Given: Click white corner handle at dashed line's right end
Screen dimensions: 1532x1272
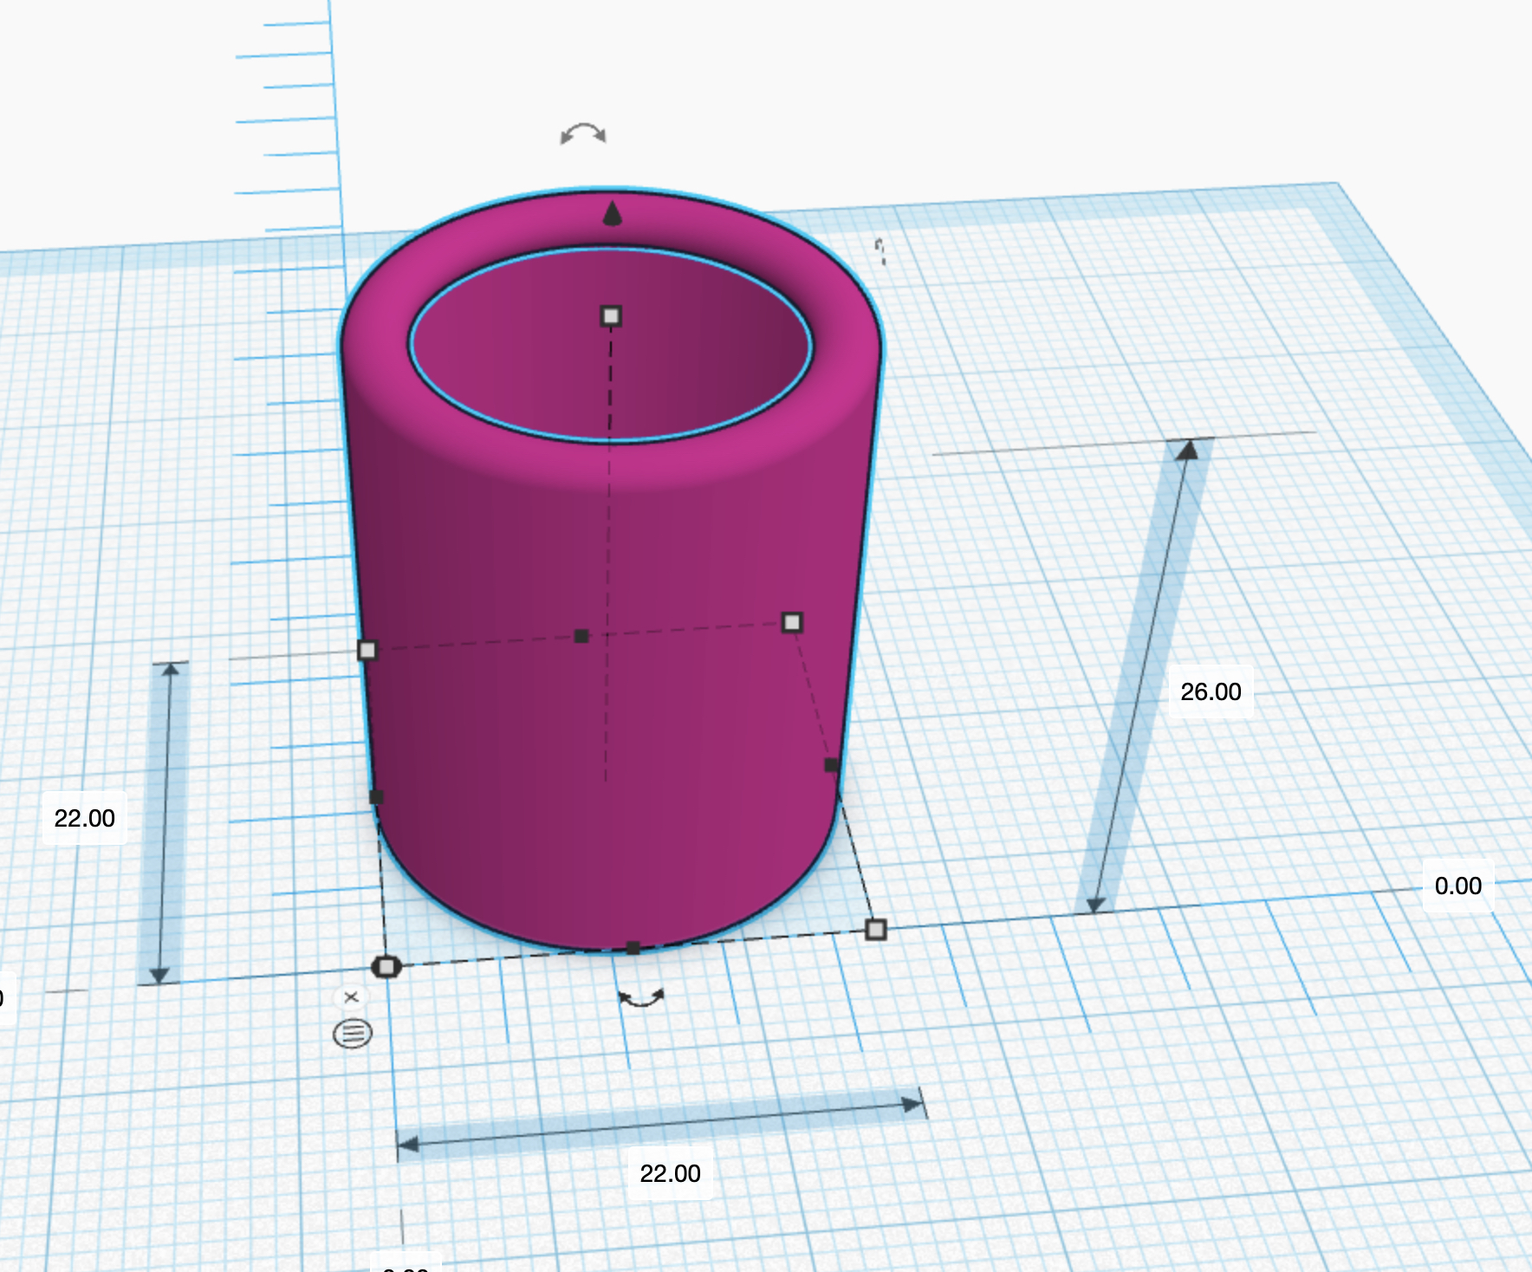Looking at the screenshot, I should (x=792, y=622).
